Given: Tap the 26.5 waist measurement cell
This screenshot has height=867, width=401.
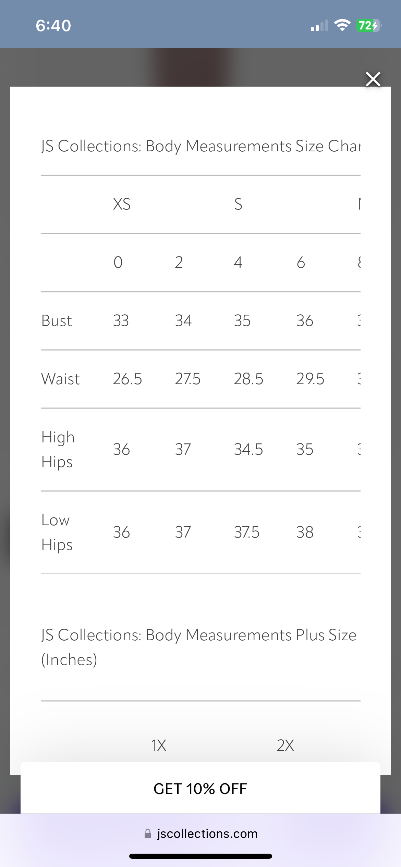Looking at the screenshot, I should (127, 379).
